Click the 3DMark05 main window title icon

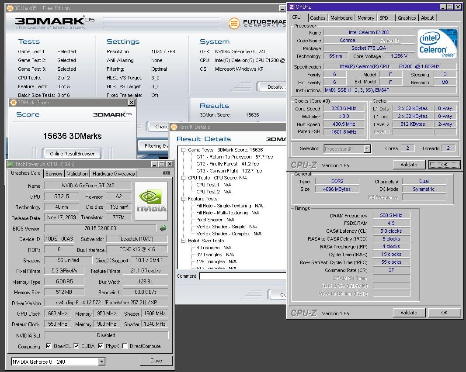pos(10,8)
